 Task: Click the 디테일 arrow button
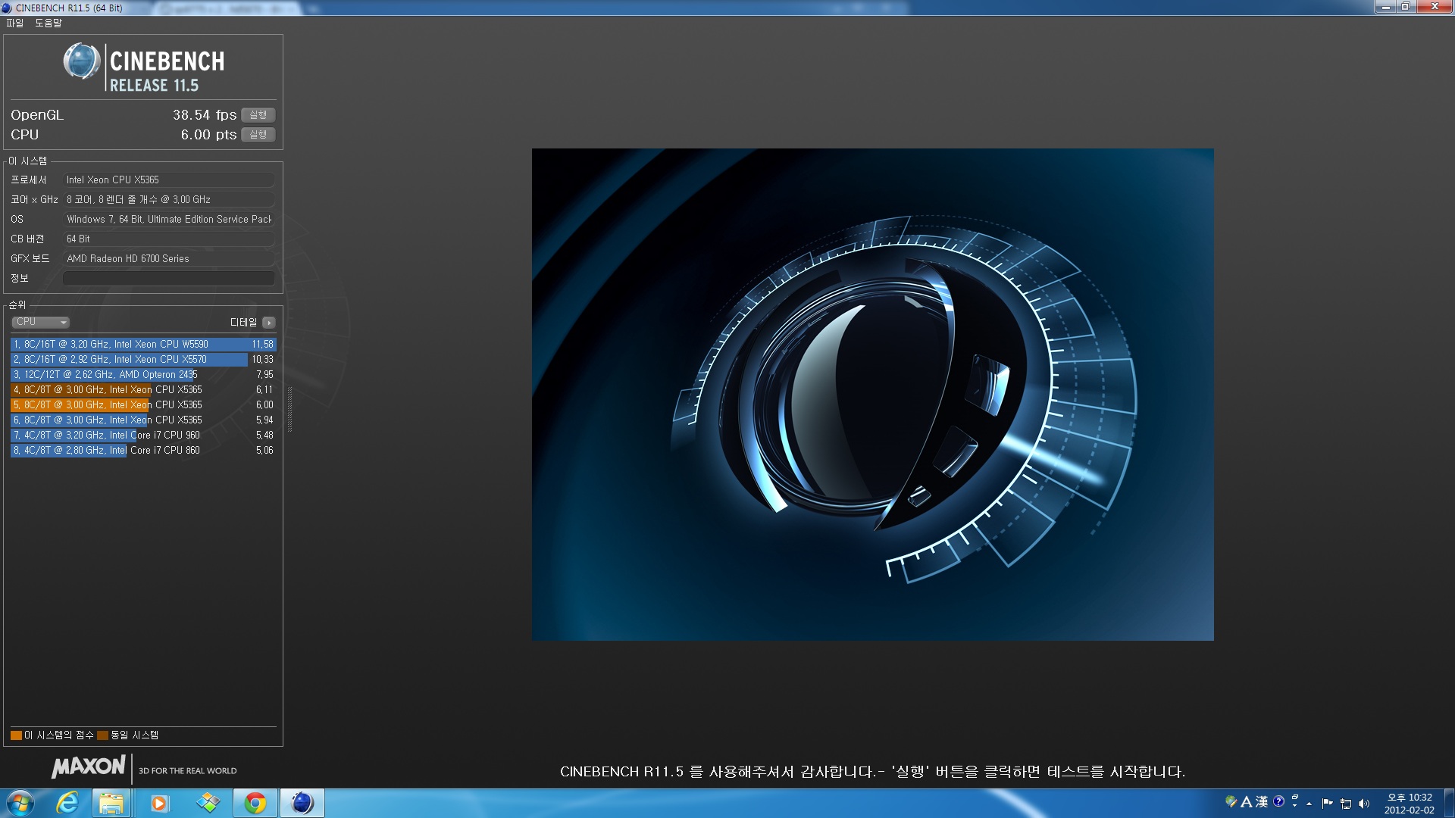[x=268, y=323]
